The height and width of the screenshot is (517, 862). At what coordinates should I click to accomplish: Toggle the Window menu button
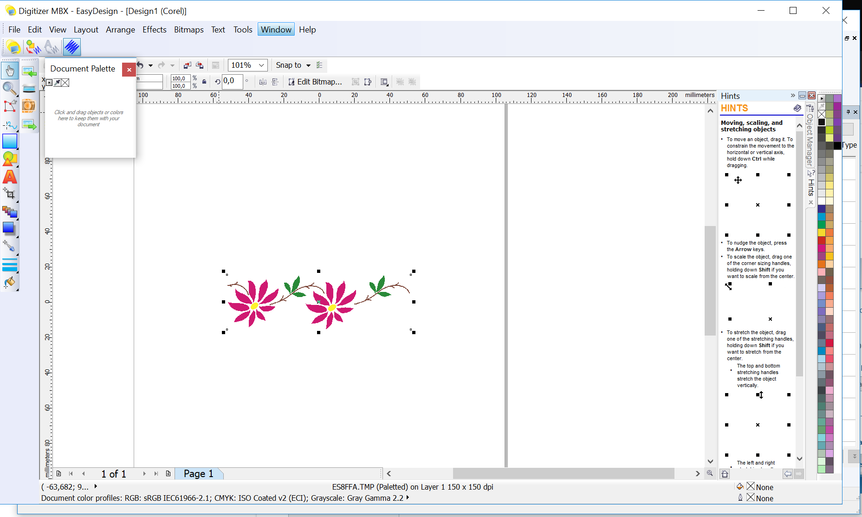pos(276,30)
